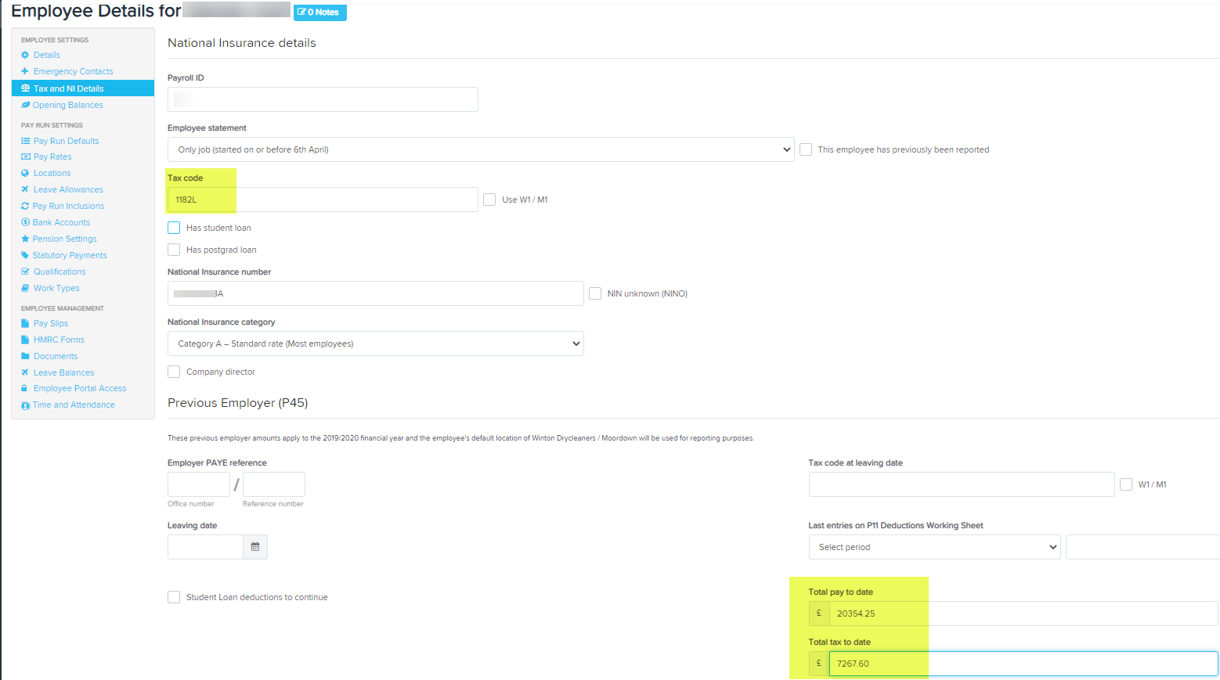The image size is (1220, 680).
Task: Open the Time and Attendance section
Action: point(74,404)
